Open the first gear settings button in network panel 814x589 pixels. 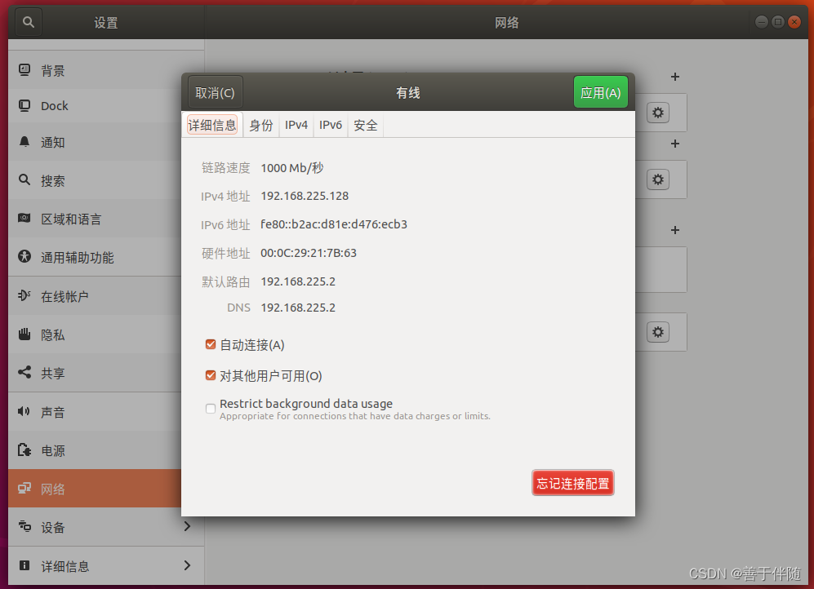coord(658,113)
